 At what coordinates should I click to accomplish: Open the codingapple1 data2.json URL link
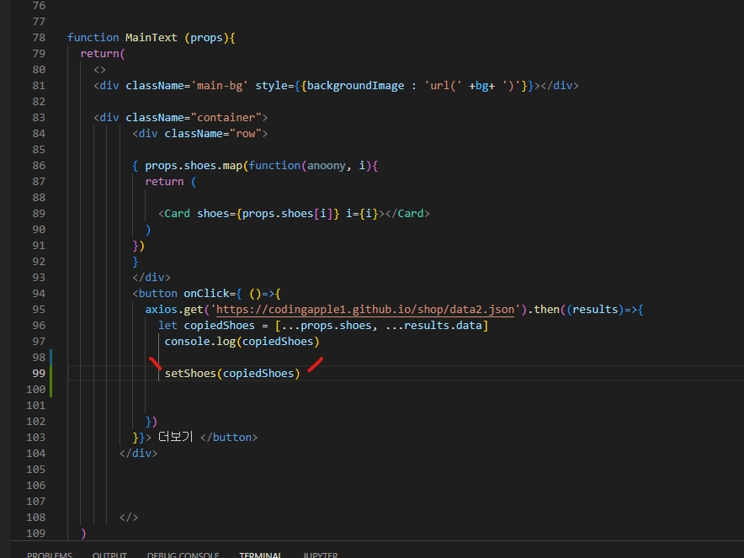click(365, 310)
